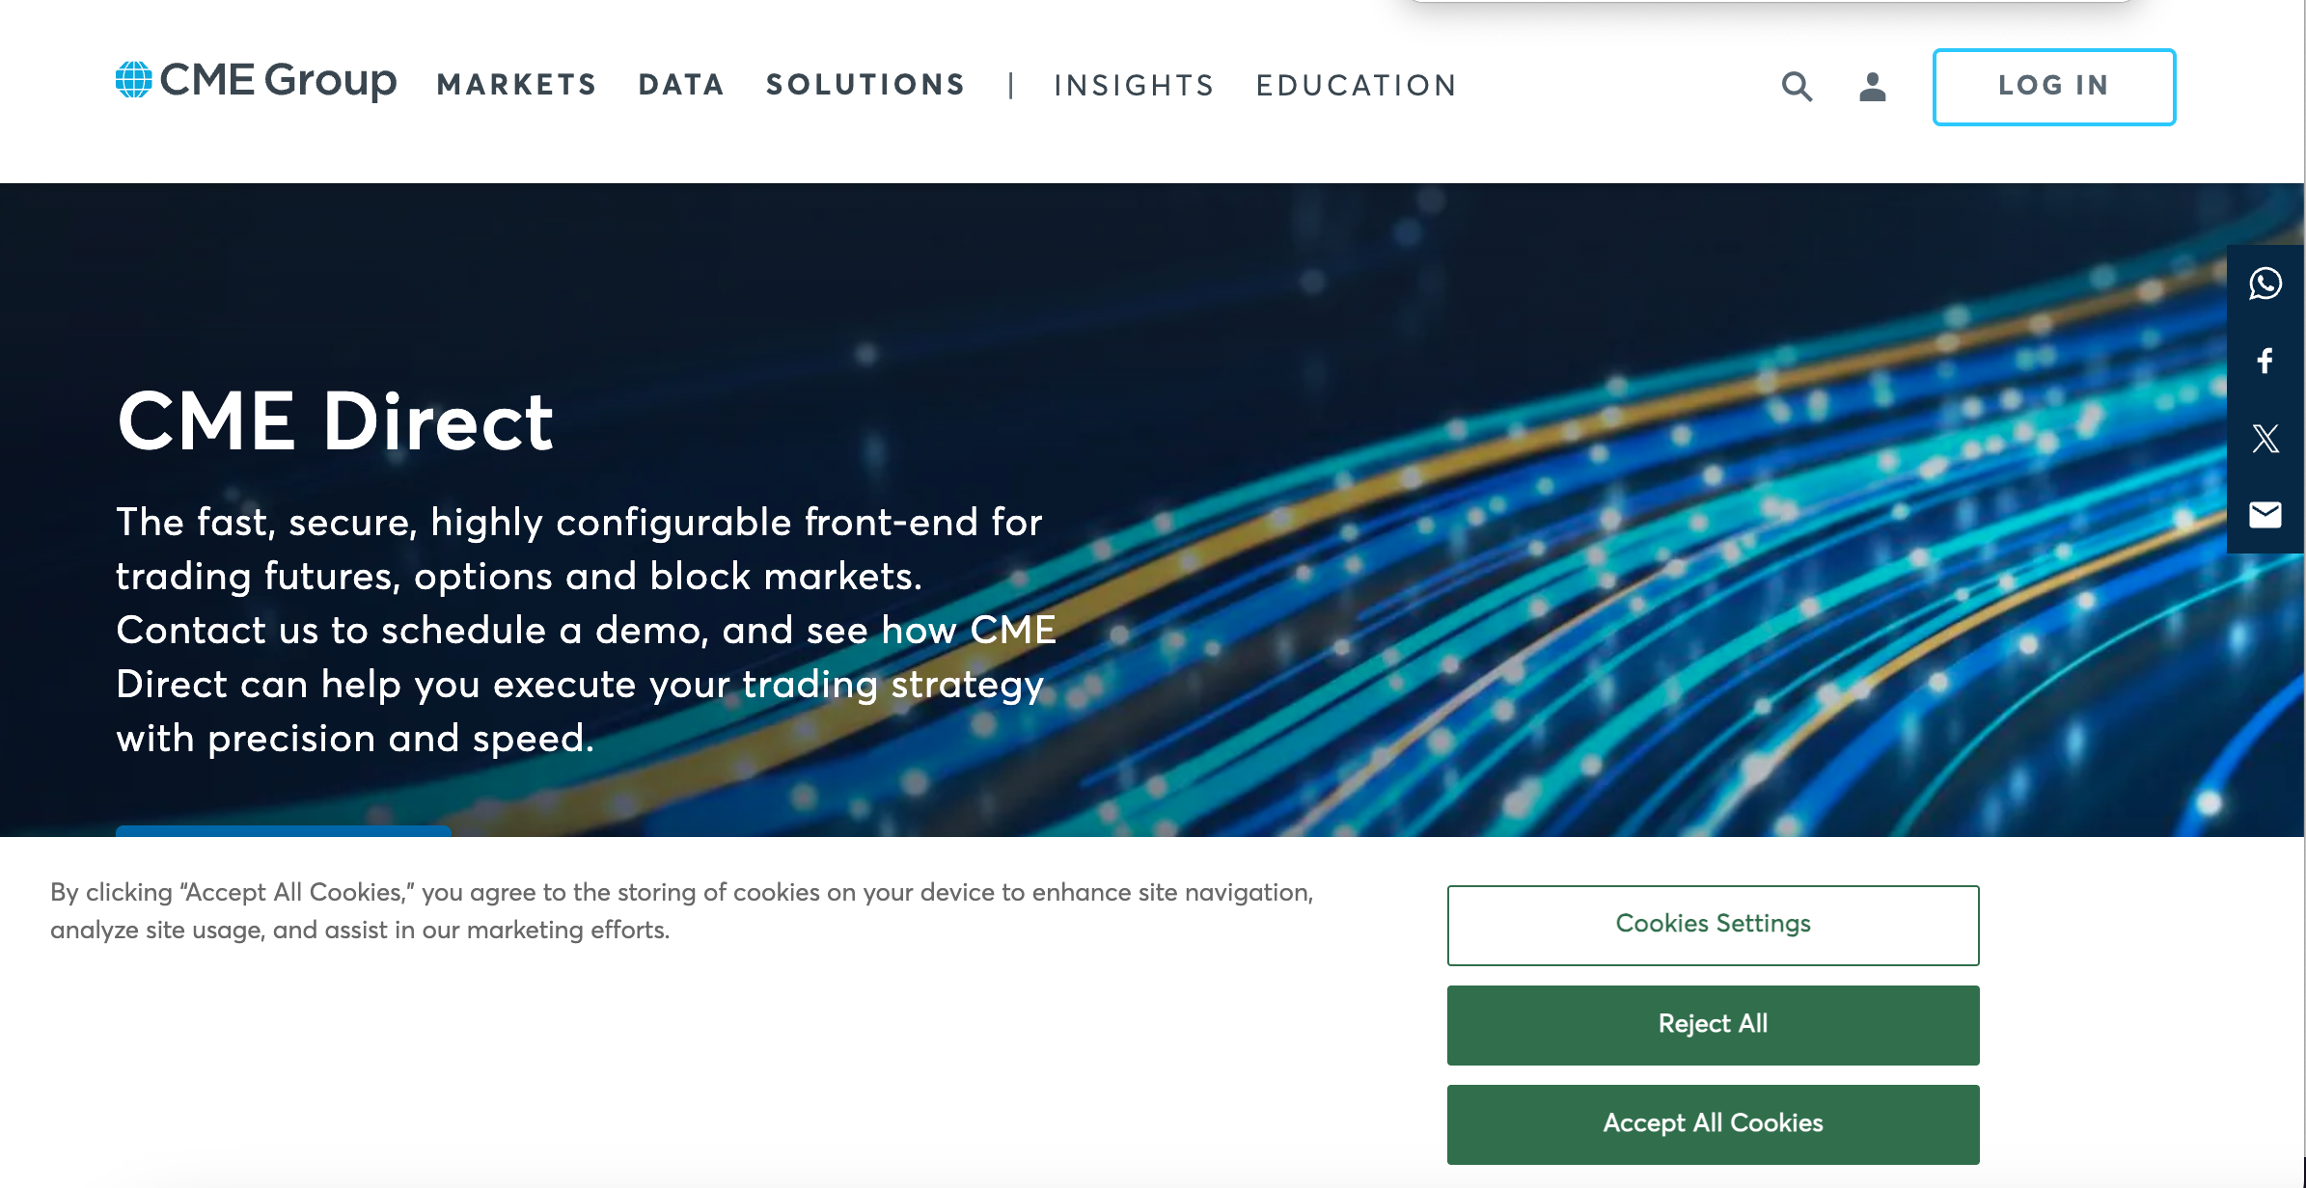The height and width of the screenshot is (1188, 2306).
Task: Click the user profile account icon
Action: pos(1872,87)
